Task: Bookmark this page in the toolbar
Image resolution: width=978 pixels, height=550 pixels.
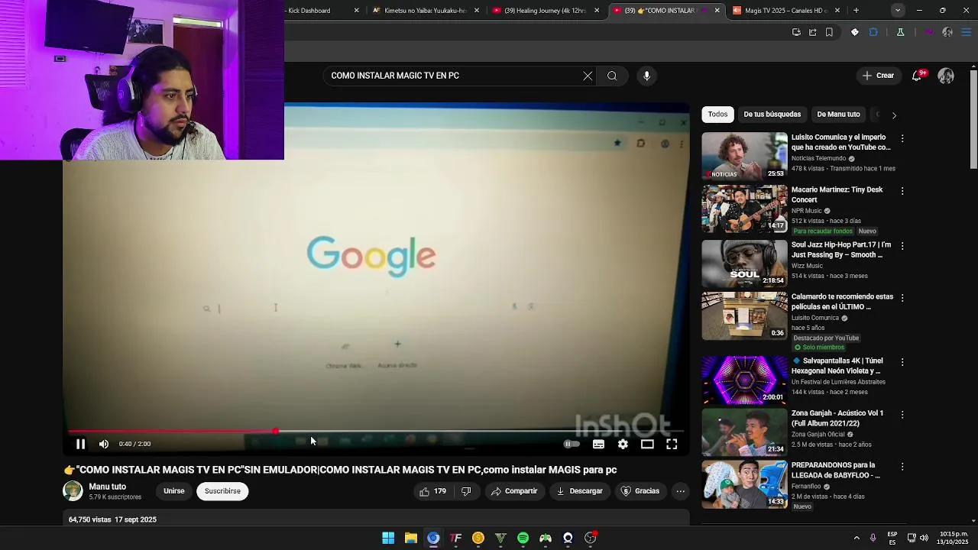Action: [x=829, y=32]
